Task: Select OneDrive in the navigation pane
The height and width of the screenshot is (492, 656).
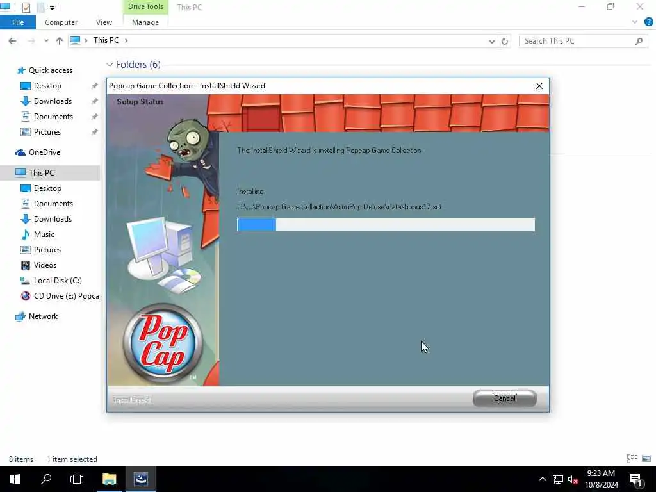Action: (44, 152)
